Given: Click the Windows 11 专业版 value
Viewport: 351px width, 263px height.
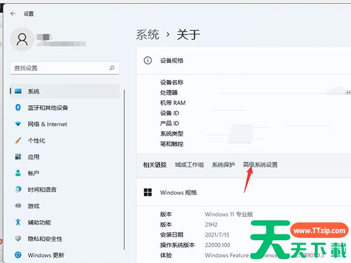Looking at the screenshot, I should 229,214.
